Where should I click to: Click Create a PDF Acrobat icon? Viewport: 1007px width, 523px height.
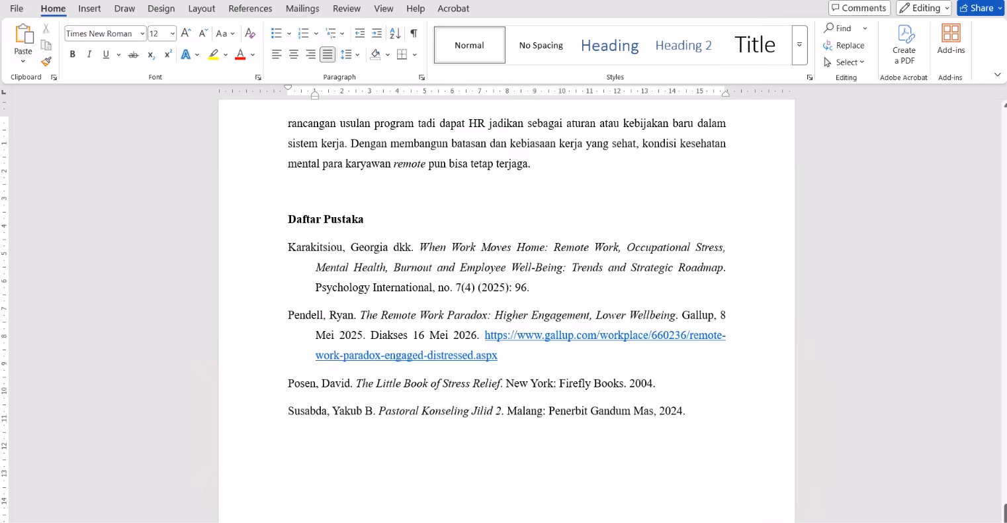click(904, 44)
